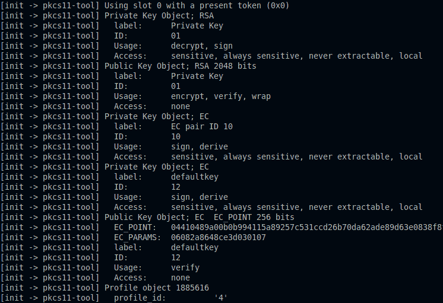Click the 'defaultkey' label under Private Key

tap(195, 177)
